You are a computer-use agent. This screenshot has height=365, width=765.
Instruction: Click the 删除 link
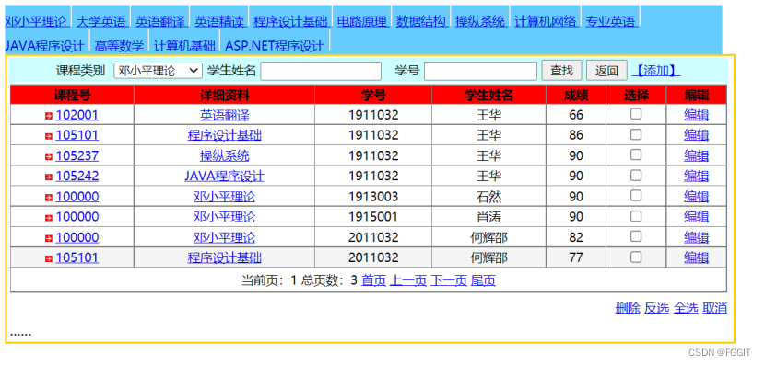[628, 308]
